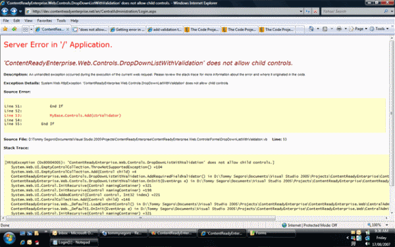Switch to the "does not allow..." tab
Screen dimensions: 395x247
[90, 30]
